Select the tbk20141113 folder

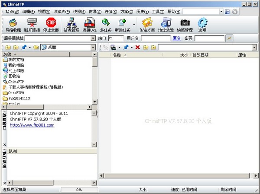(16, 99)
